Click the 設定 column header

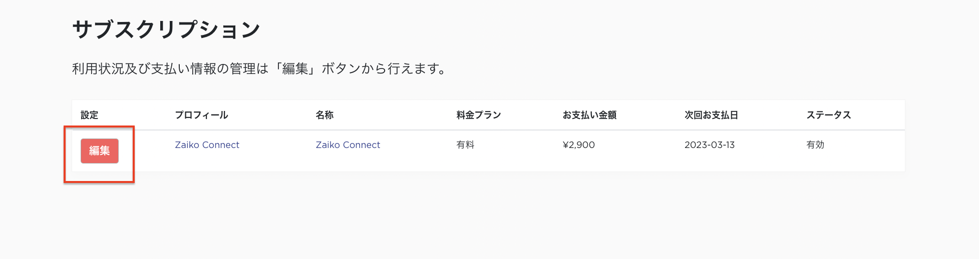[90, 115]
